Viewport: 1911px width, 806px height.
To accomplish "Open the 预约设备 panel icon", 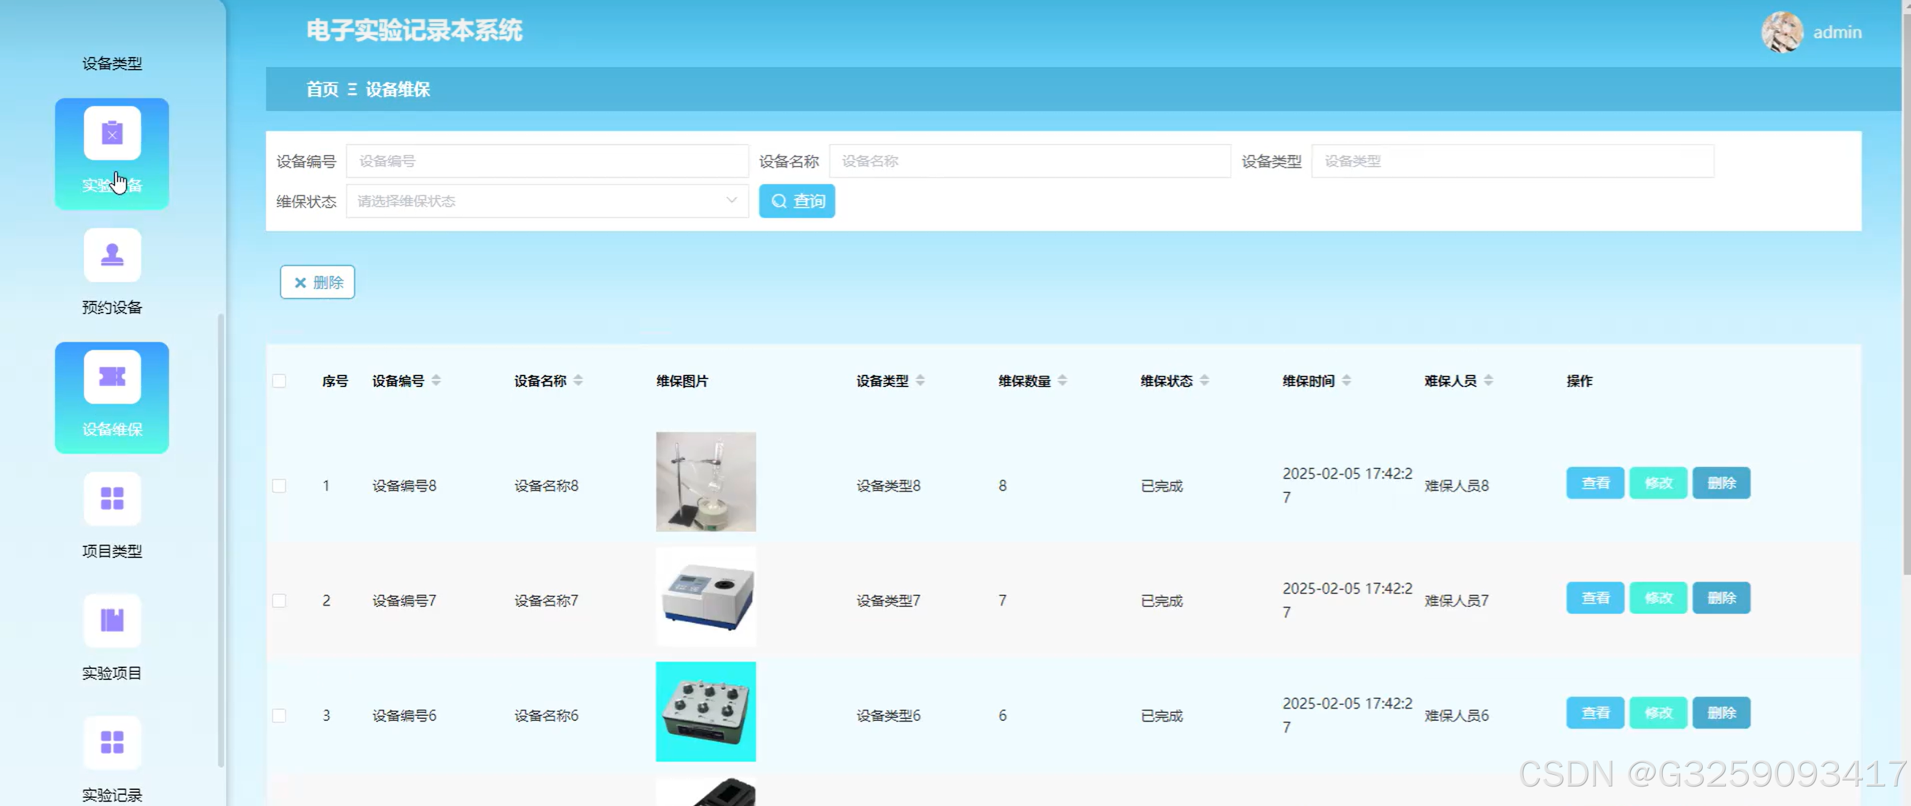I will (112, 255).
